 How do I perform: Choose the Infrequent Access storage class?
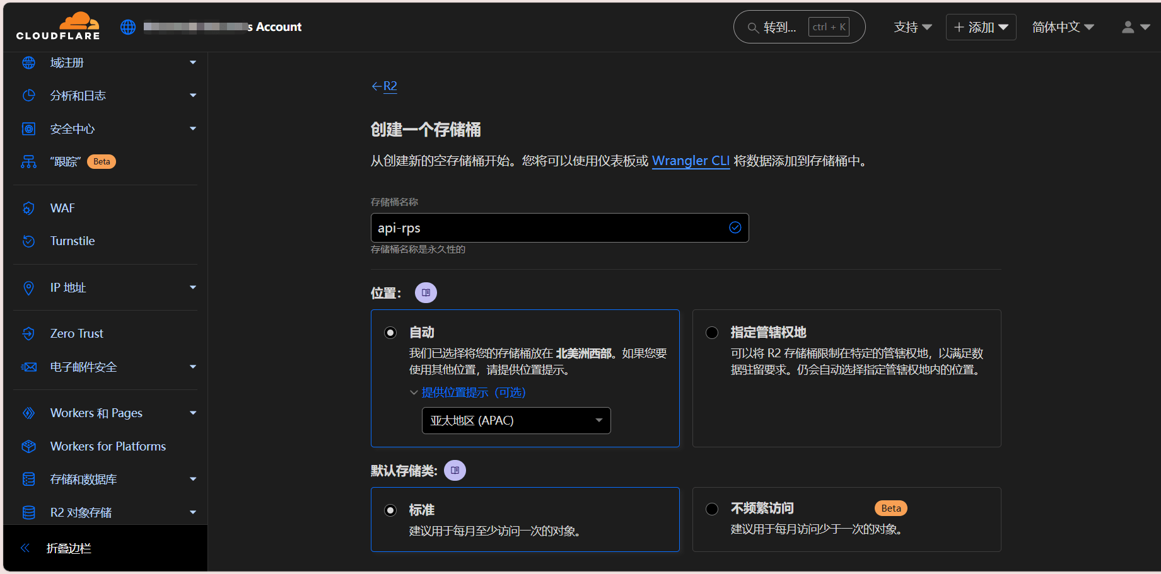pos(712,509)
